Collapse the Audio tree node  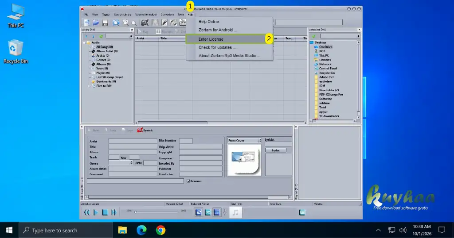point(84,43)
